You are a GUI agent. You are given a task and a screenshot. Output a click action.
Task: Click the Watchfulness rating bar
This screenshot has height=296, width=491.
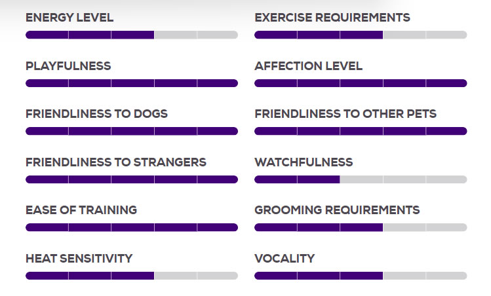(x=361, y=179)
